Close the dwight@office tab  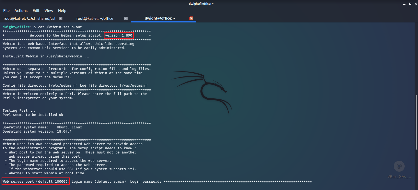(191, 18)
